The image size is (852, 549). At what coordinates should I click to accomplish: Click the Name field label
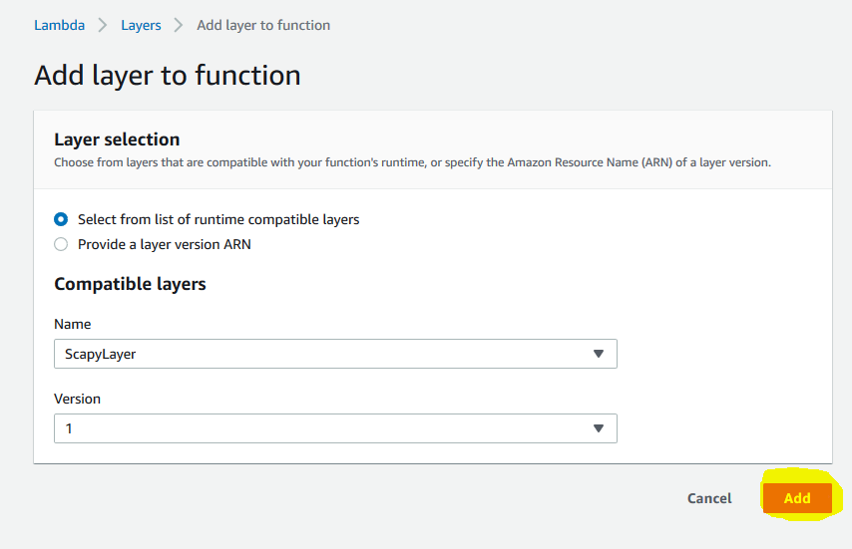pyautogui.click(x=72, y=324)
